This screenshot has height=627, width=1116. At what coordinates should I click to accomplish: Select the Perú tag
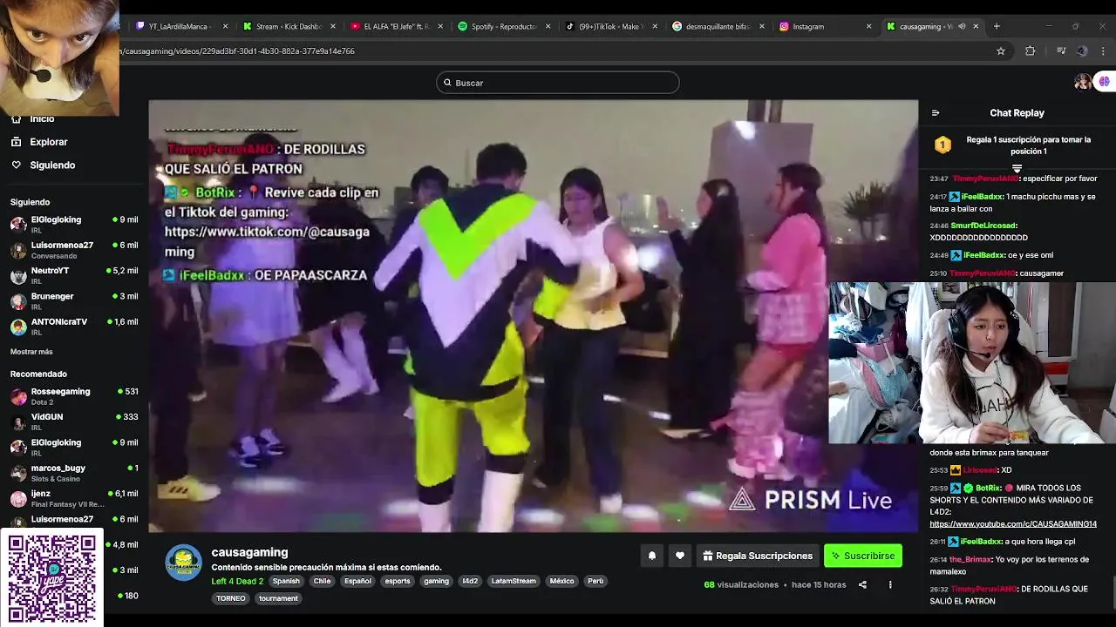coord(595,581)
